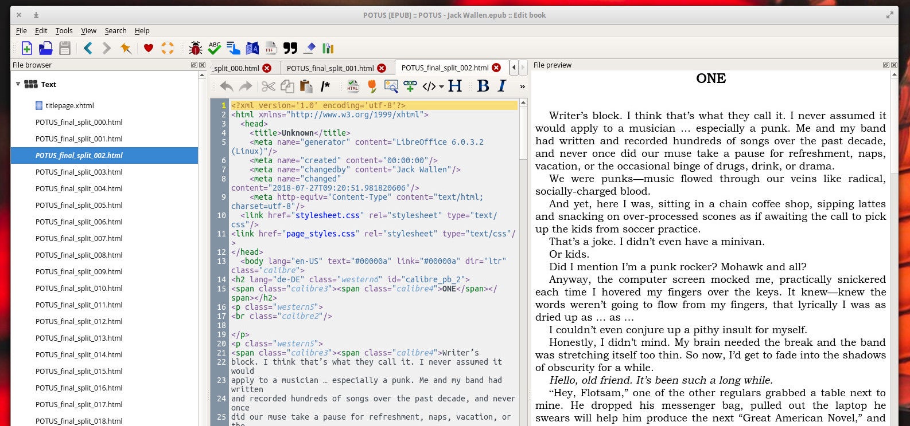This screenshot has width=910, height=426.
Task: Click the undo arrow in editor toolbar
Action: coord(227,86)
